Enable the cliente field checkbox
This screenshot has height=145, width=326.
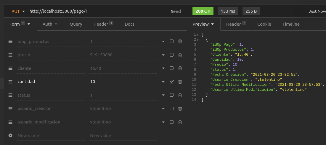[171, 68]
